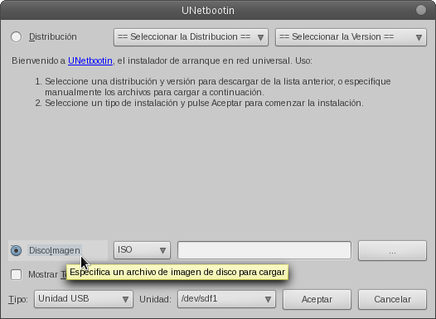Click step 2 'Seleccione un tipo de instalación' text

204,103
